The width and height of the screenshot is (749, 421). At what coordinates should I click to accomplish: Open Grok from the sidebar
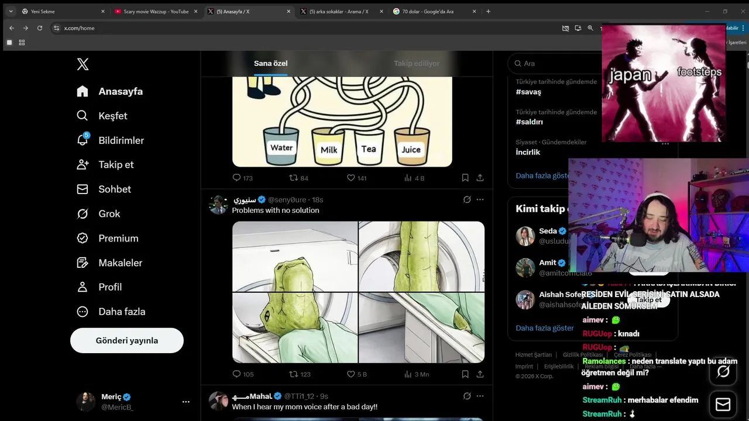(x=83, y=214)
